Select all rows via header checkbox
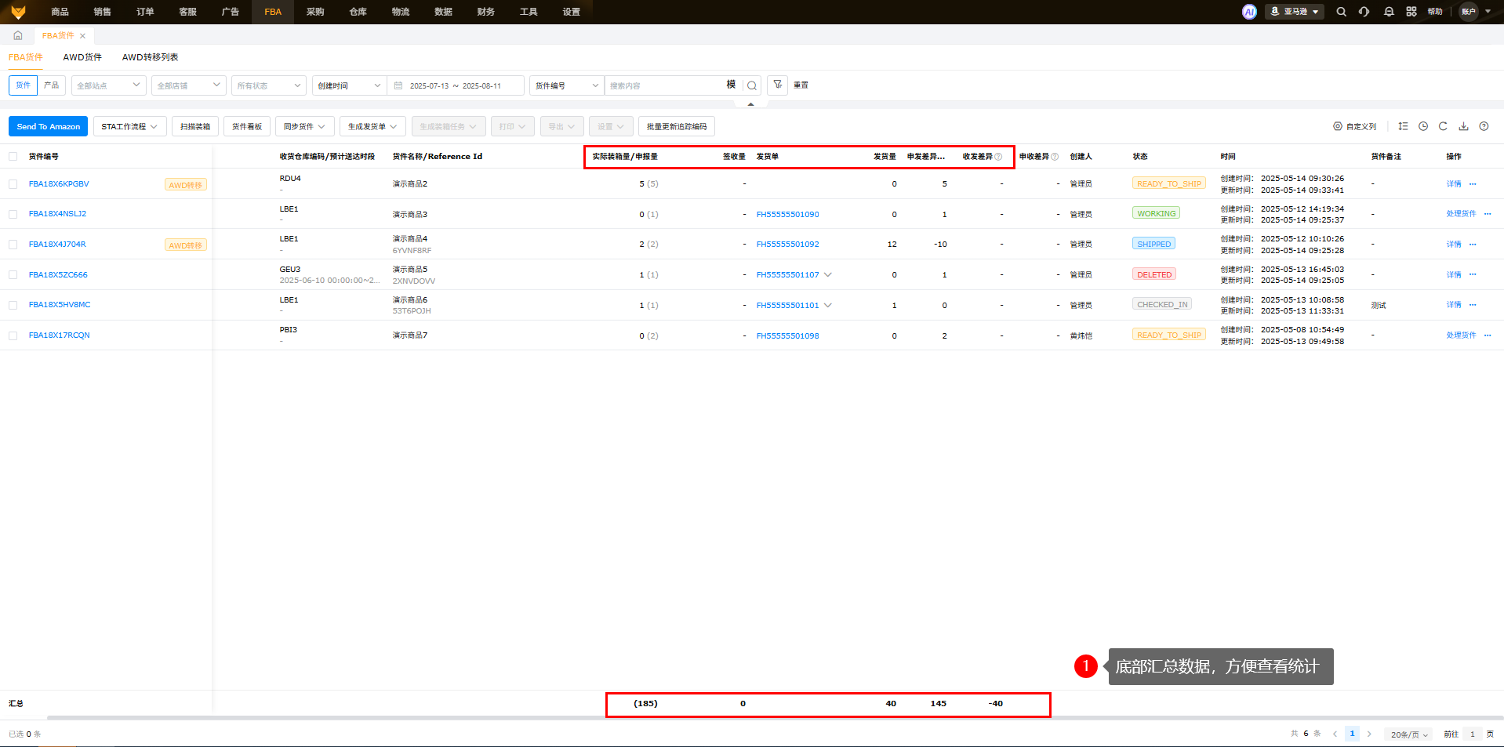The height and width of the screenshot is (747, 1504). (x=13, y=157)
